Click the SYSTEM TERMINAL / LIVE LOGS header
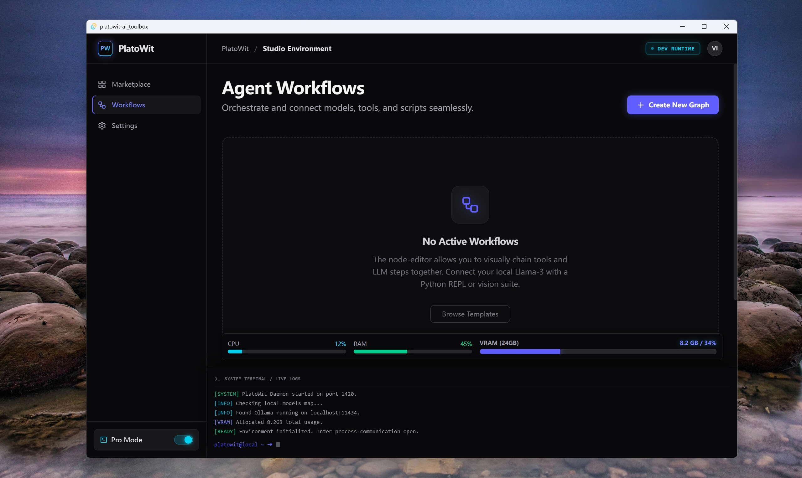The width and height of the screenshot is (802, 478). (x=263, y=379)
